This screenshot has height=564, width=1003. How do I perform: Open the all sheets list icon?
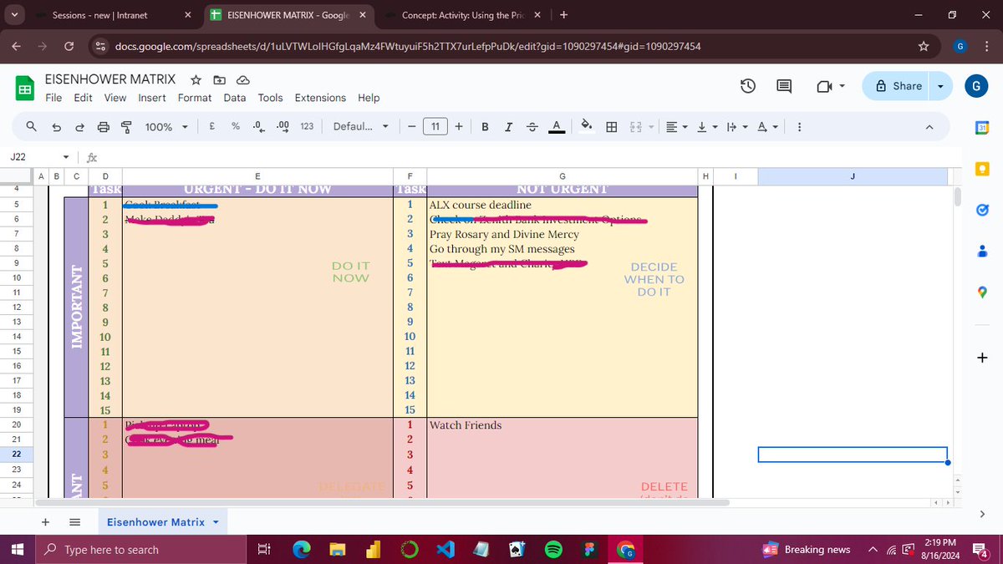point(74,521)
